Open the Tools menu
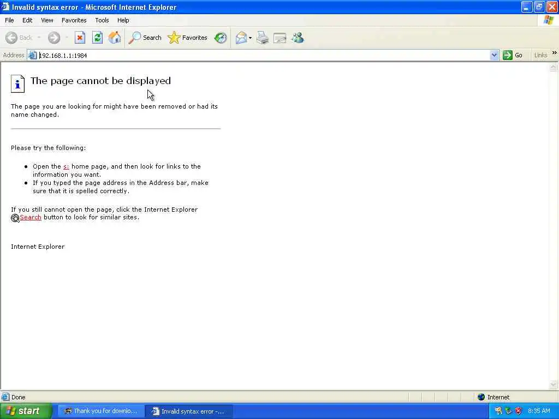This screenshot has width=559, height=419. 102,20
